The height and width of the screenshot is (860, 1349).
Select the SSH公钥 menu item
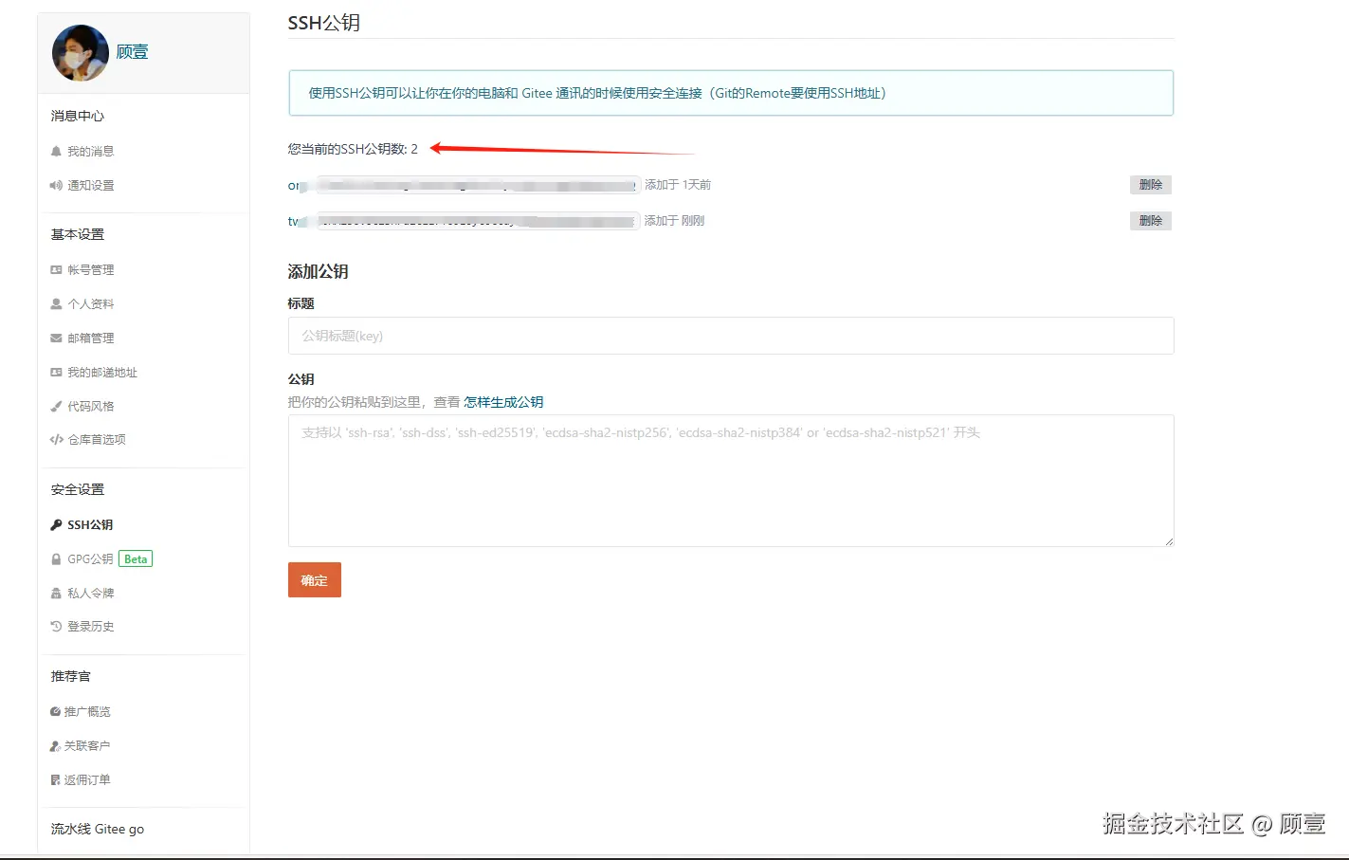point(90,525)
